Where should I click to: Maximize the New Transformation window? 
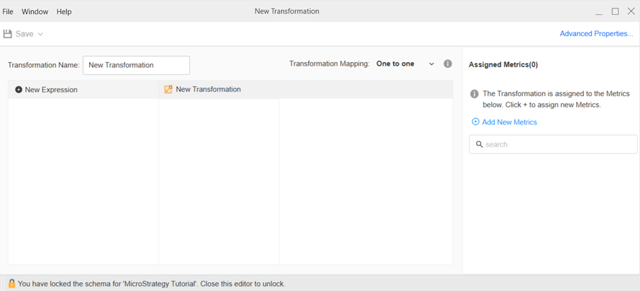coord(615,12)
